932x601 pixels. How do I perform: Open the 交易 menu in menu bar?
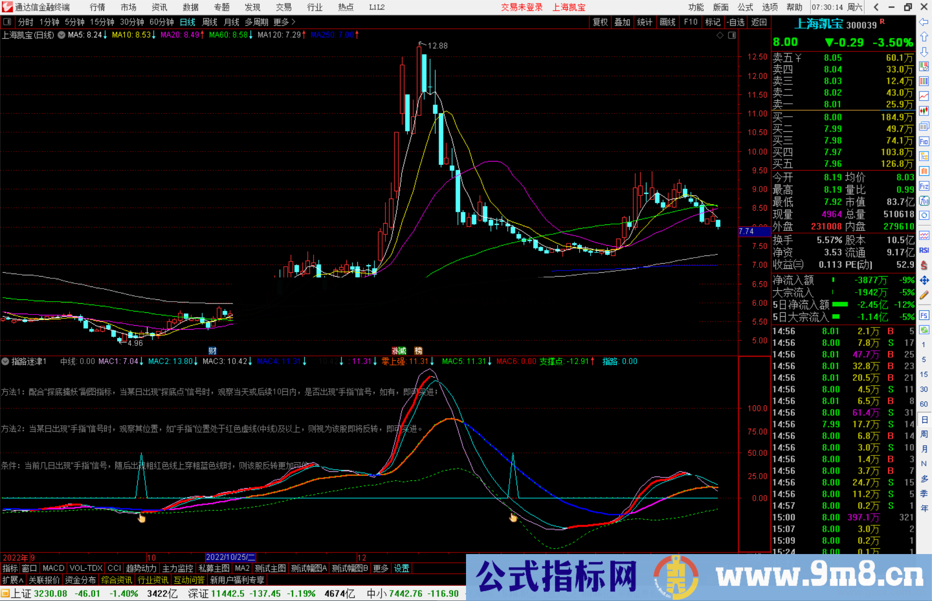284,7
